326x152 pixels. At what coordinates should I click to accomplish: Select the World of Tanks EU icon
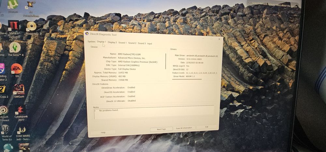(x=6, y=132)
